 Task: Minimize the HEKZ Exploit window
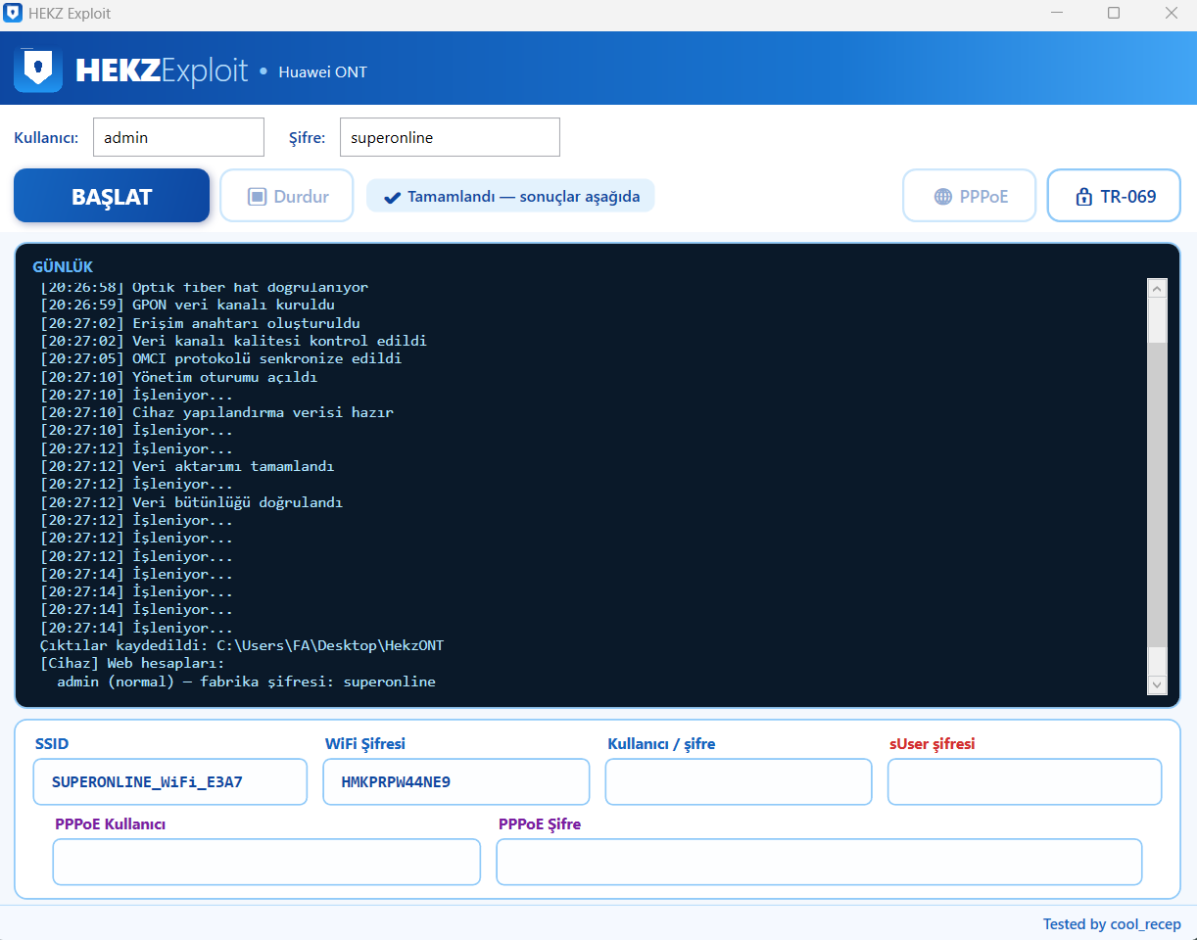(x=1058, y=14)
